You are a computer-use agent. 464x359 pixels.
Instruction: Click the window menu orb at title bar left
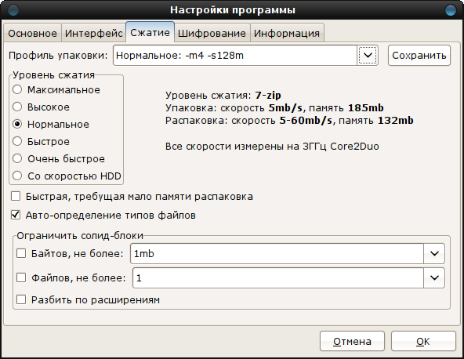click(x=13, y=10)
